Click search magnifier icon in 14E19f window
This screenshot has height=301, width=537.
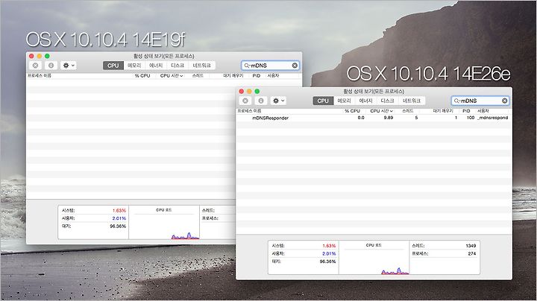[x=247, y=66]
